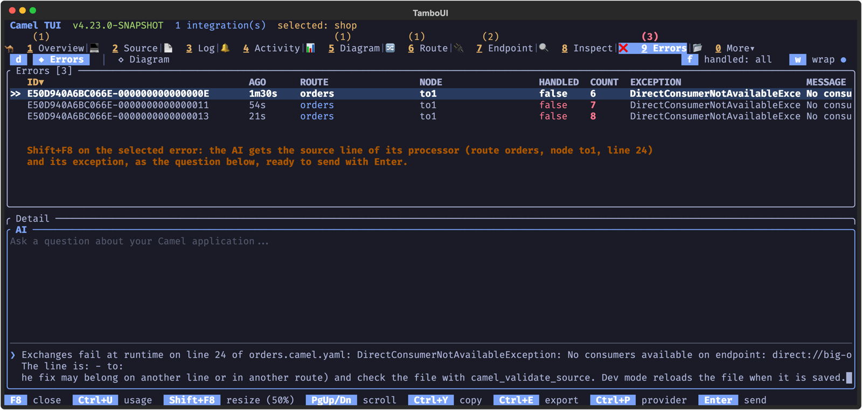Click the Ctrl+E key badge
This screenshot has height=410, width=862.
pyautogui.click(x=516, y=400)
